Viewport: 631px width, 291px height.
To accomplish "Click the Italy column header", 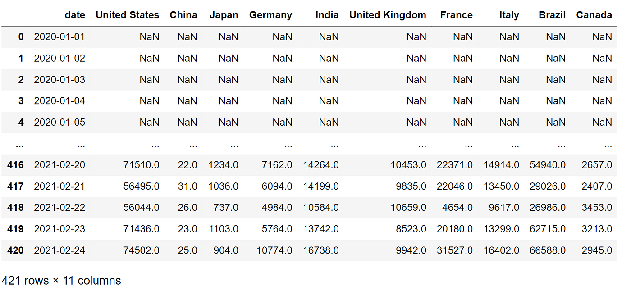I will click(x=509, y=15).
